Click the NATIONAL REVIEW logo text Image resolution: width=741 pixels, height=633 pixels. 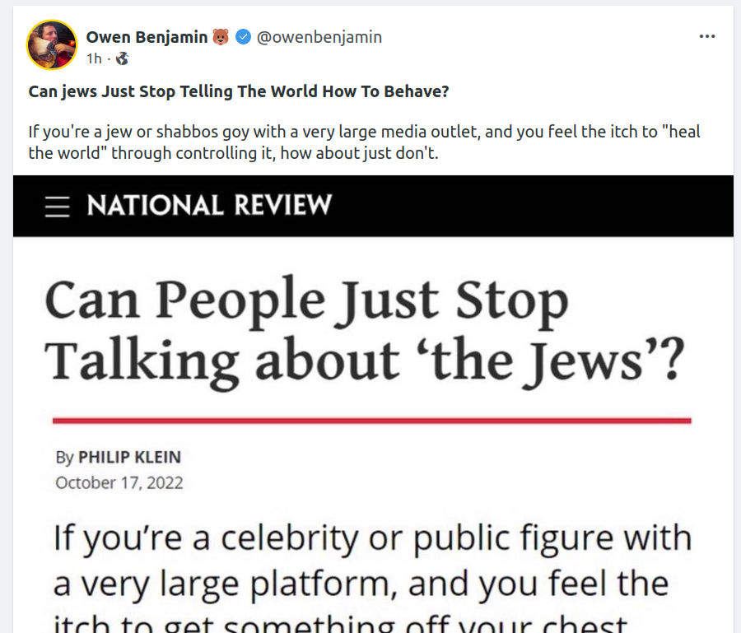click(x=209, y=205)
